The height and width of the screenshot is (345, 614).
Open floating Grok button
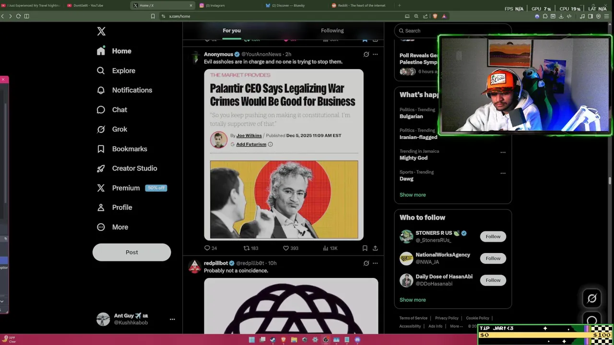pyautogui.click(x=592, y=299)
